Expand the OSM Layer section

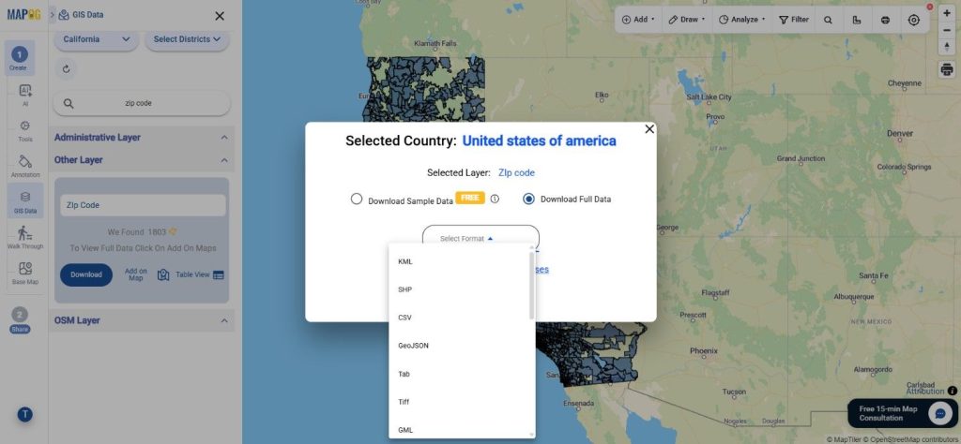(224, 320)
